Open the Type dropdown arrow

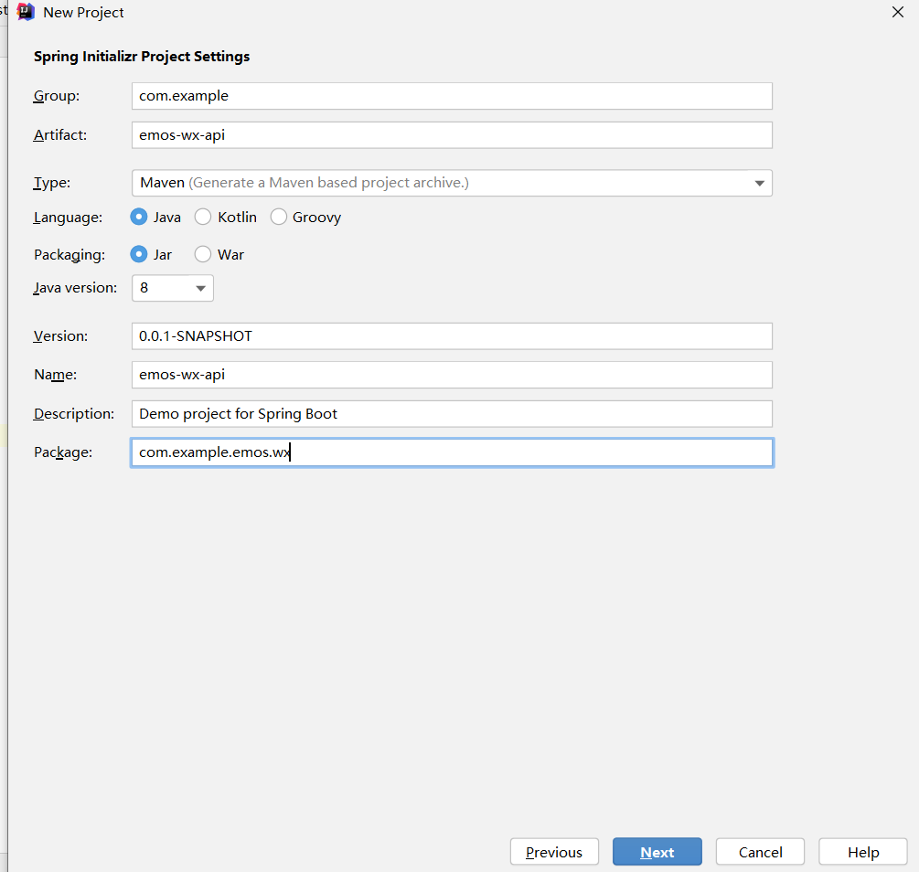[x=759, y=183]
